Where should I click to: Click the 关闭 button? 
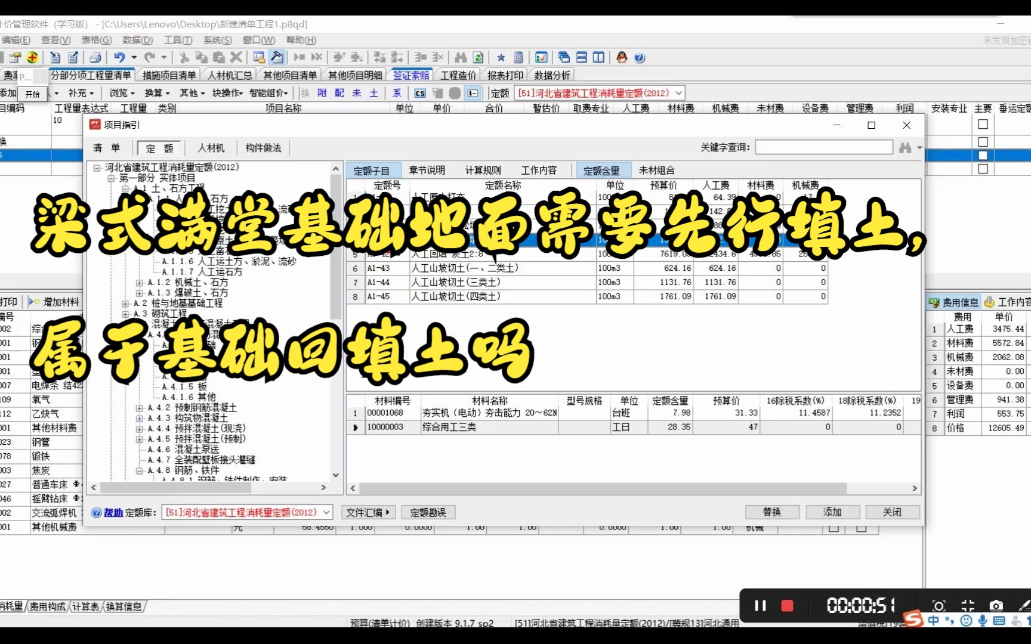[893, 512]
